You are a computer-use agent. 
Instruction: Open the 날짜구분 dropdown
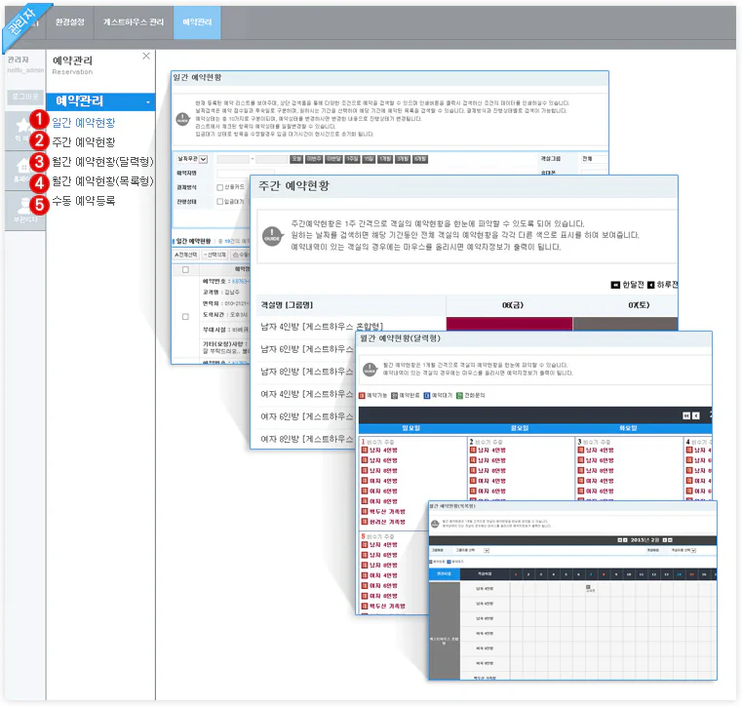pos(203,159)
